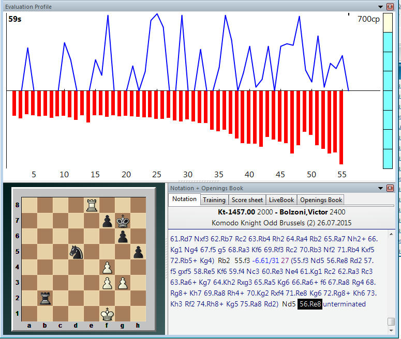Open the Evaluation Profile panel dropdown arrow
The width and height of the screenshot is (401, 339).
(x=381, y=7)
